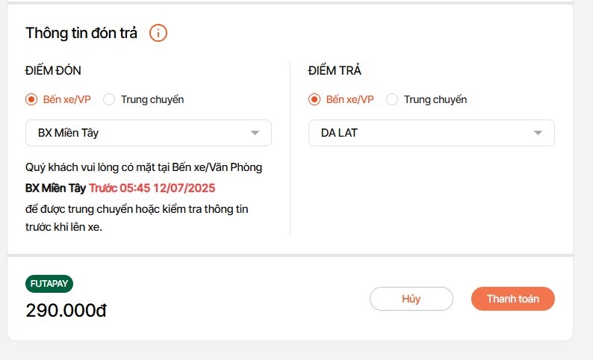Click the bold BX Miền Tây text in notice

(55, 188)
